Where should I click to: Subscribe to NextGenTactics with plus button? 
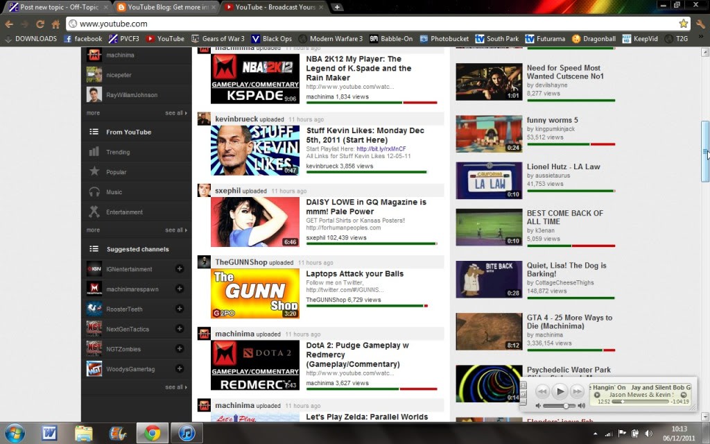click(x=180, y=328)
